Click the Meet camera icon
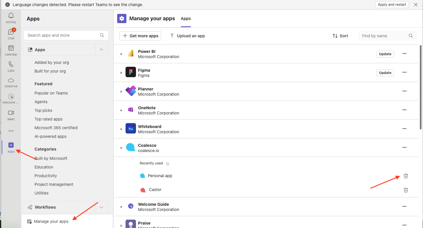This screenshot has width=423, height=228. tap(11, 113)
